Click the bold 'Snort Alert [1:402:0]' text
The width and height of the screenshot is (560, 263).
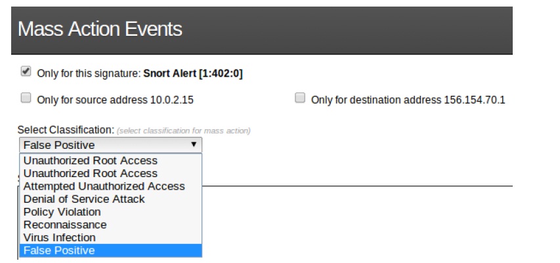[193, 73]
